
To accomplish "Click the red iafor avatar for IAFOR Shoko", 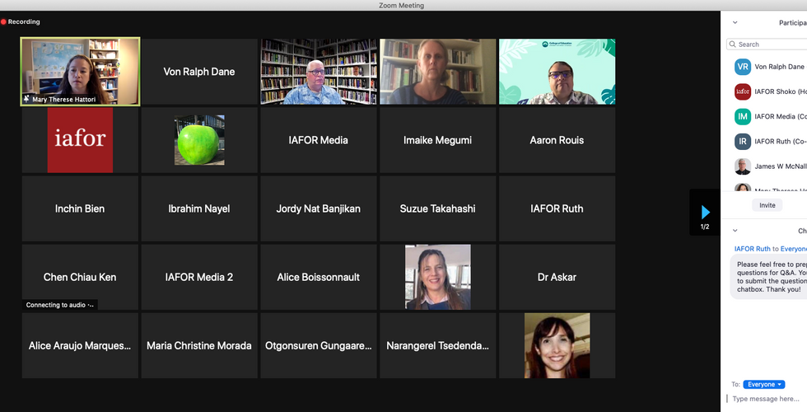I will point(743,91).
